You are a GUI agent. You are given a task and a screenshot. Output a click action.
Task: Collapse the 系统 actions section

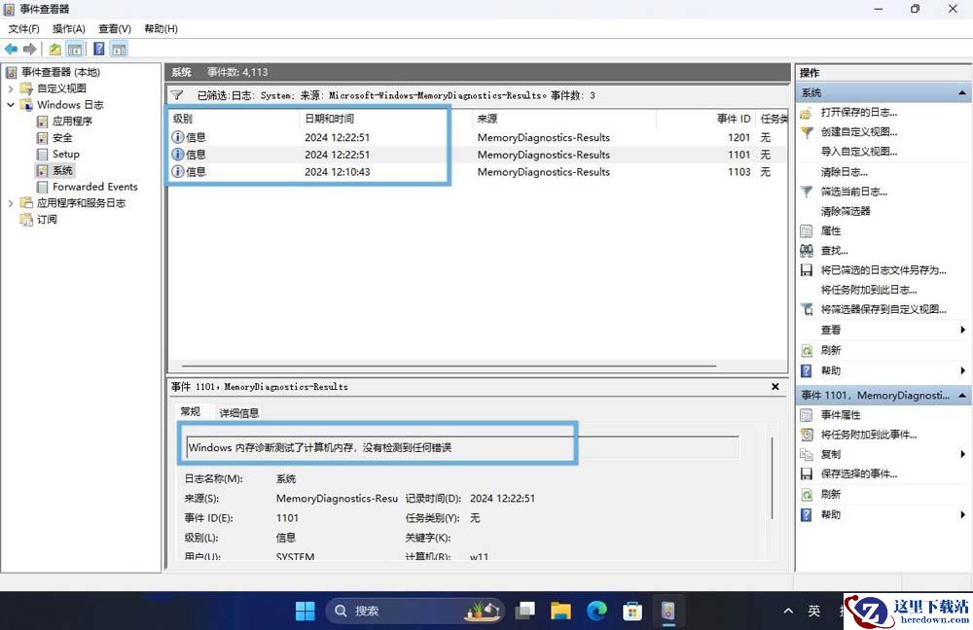tap(962, 93)
